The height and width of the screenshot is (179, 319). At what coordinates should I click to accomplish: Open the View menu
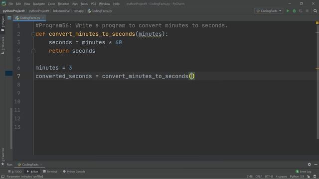coord(27,4)
